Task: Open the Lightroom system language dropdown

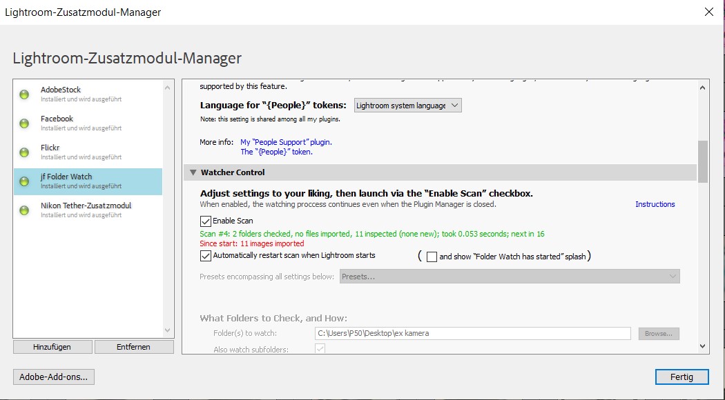Action: (407, 106)
